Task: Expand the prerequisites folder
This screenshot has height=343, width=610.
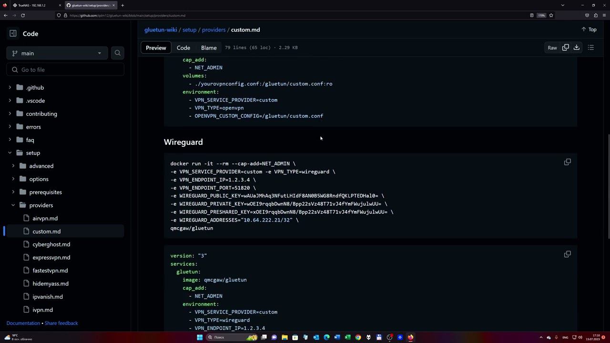Action: pos(13,192)
